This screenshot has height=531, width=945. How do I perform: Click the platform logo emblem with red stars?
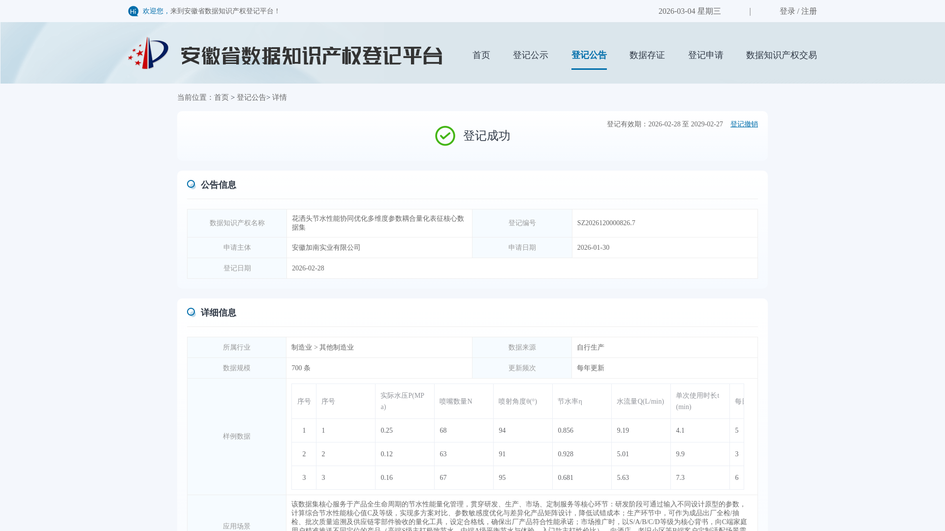148,53
